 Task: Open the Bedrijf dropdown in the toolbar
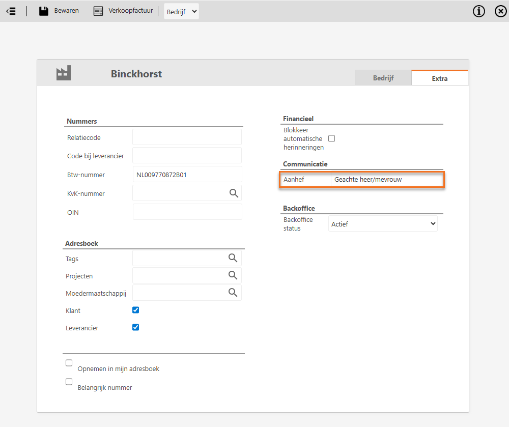click(x=181, y=11)
